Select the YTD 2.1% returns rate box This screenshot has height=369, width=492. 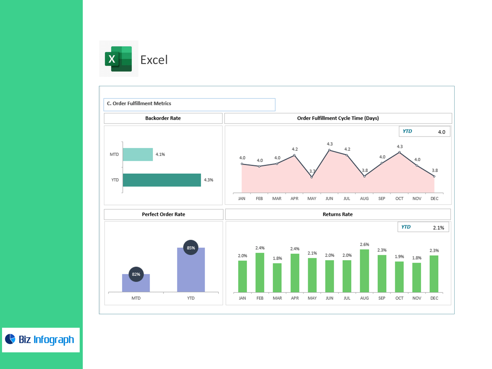(x=423, y=227)
